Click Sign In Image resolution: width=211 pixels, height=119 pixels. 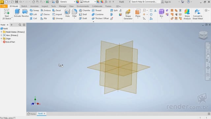tap(166, 2)
